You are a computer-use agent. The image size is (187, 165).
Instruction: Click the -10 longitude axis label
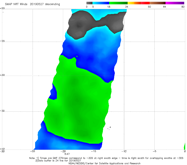(x=124, y=151)
